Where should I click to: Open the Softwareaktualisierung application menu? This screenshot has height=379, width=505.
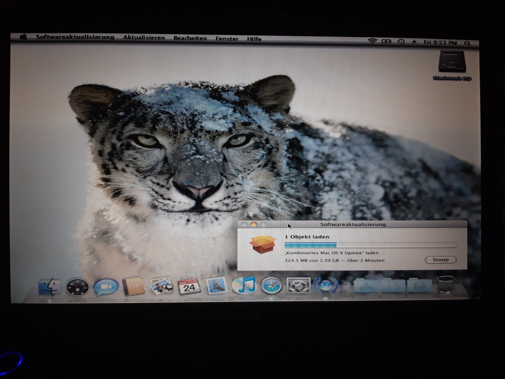point(75,37)
